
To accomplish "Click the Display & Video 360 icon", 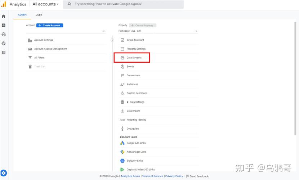I will [122, 170].
